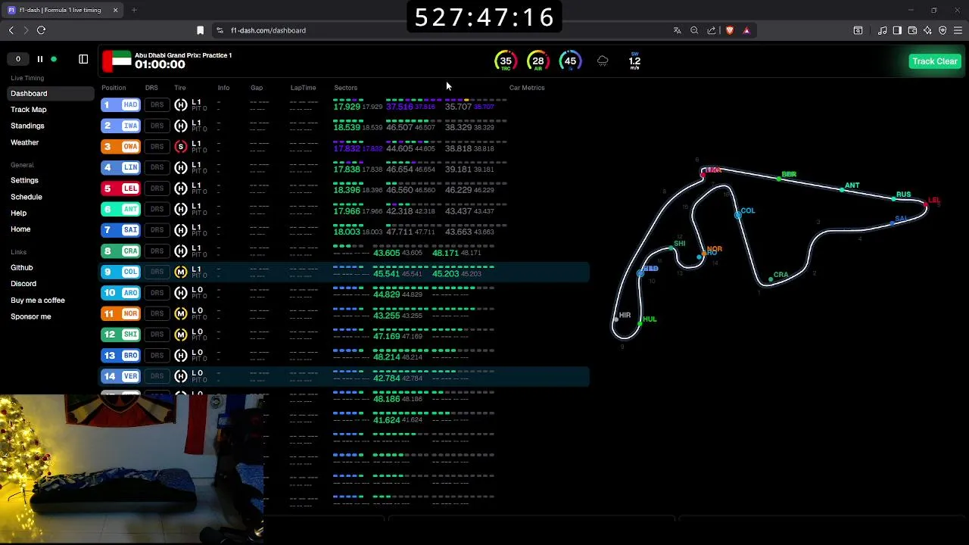This screenshot has height=545, width=969.
Task: Open the delay counter showing 0
Action: [x=18, y=59]
